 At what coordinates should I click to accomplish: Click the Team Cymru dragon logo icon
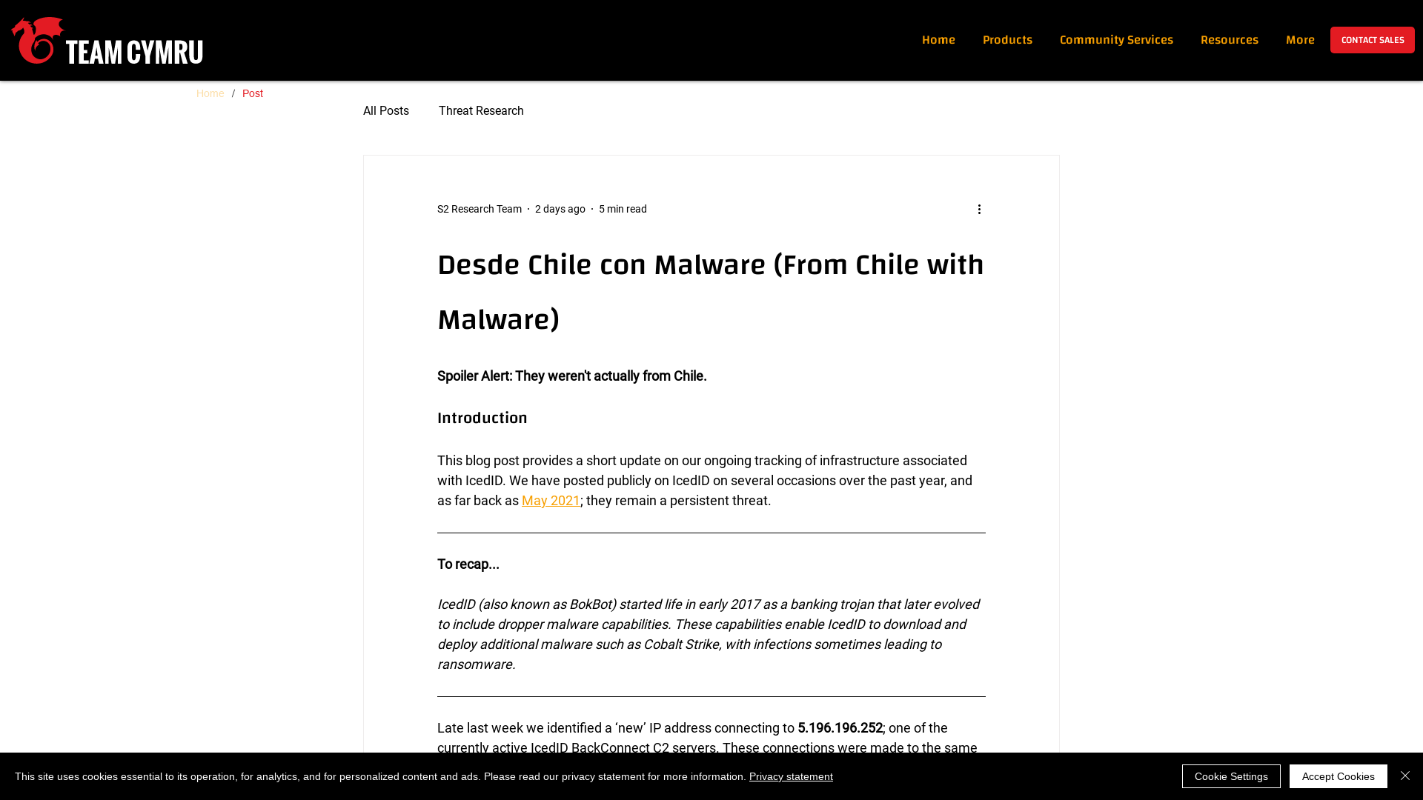[x=36, y=39]
